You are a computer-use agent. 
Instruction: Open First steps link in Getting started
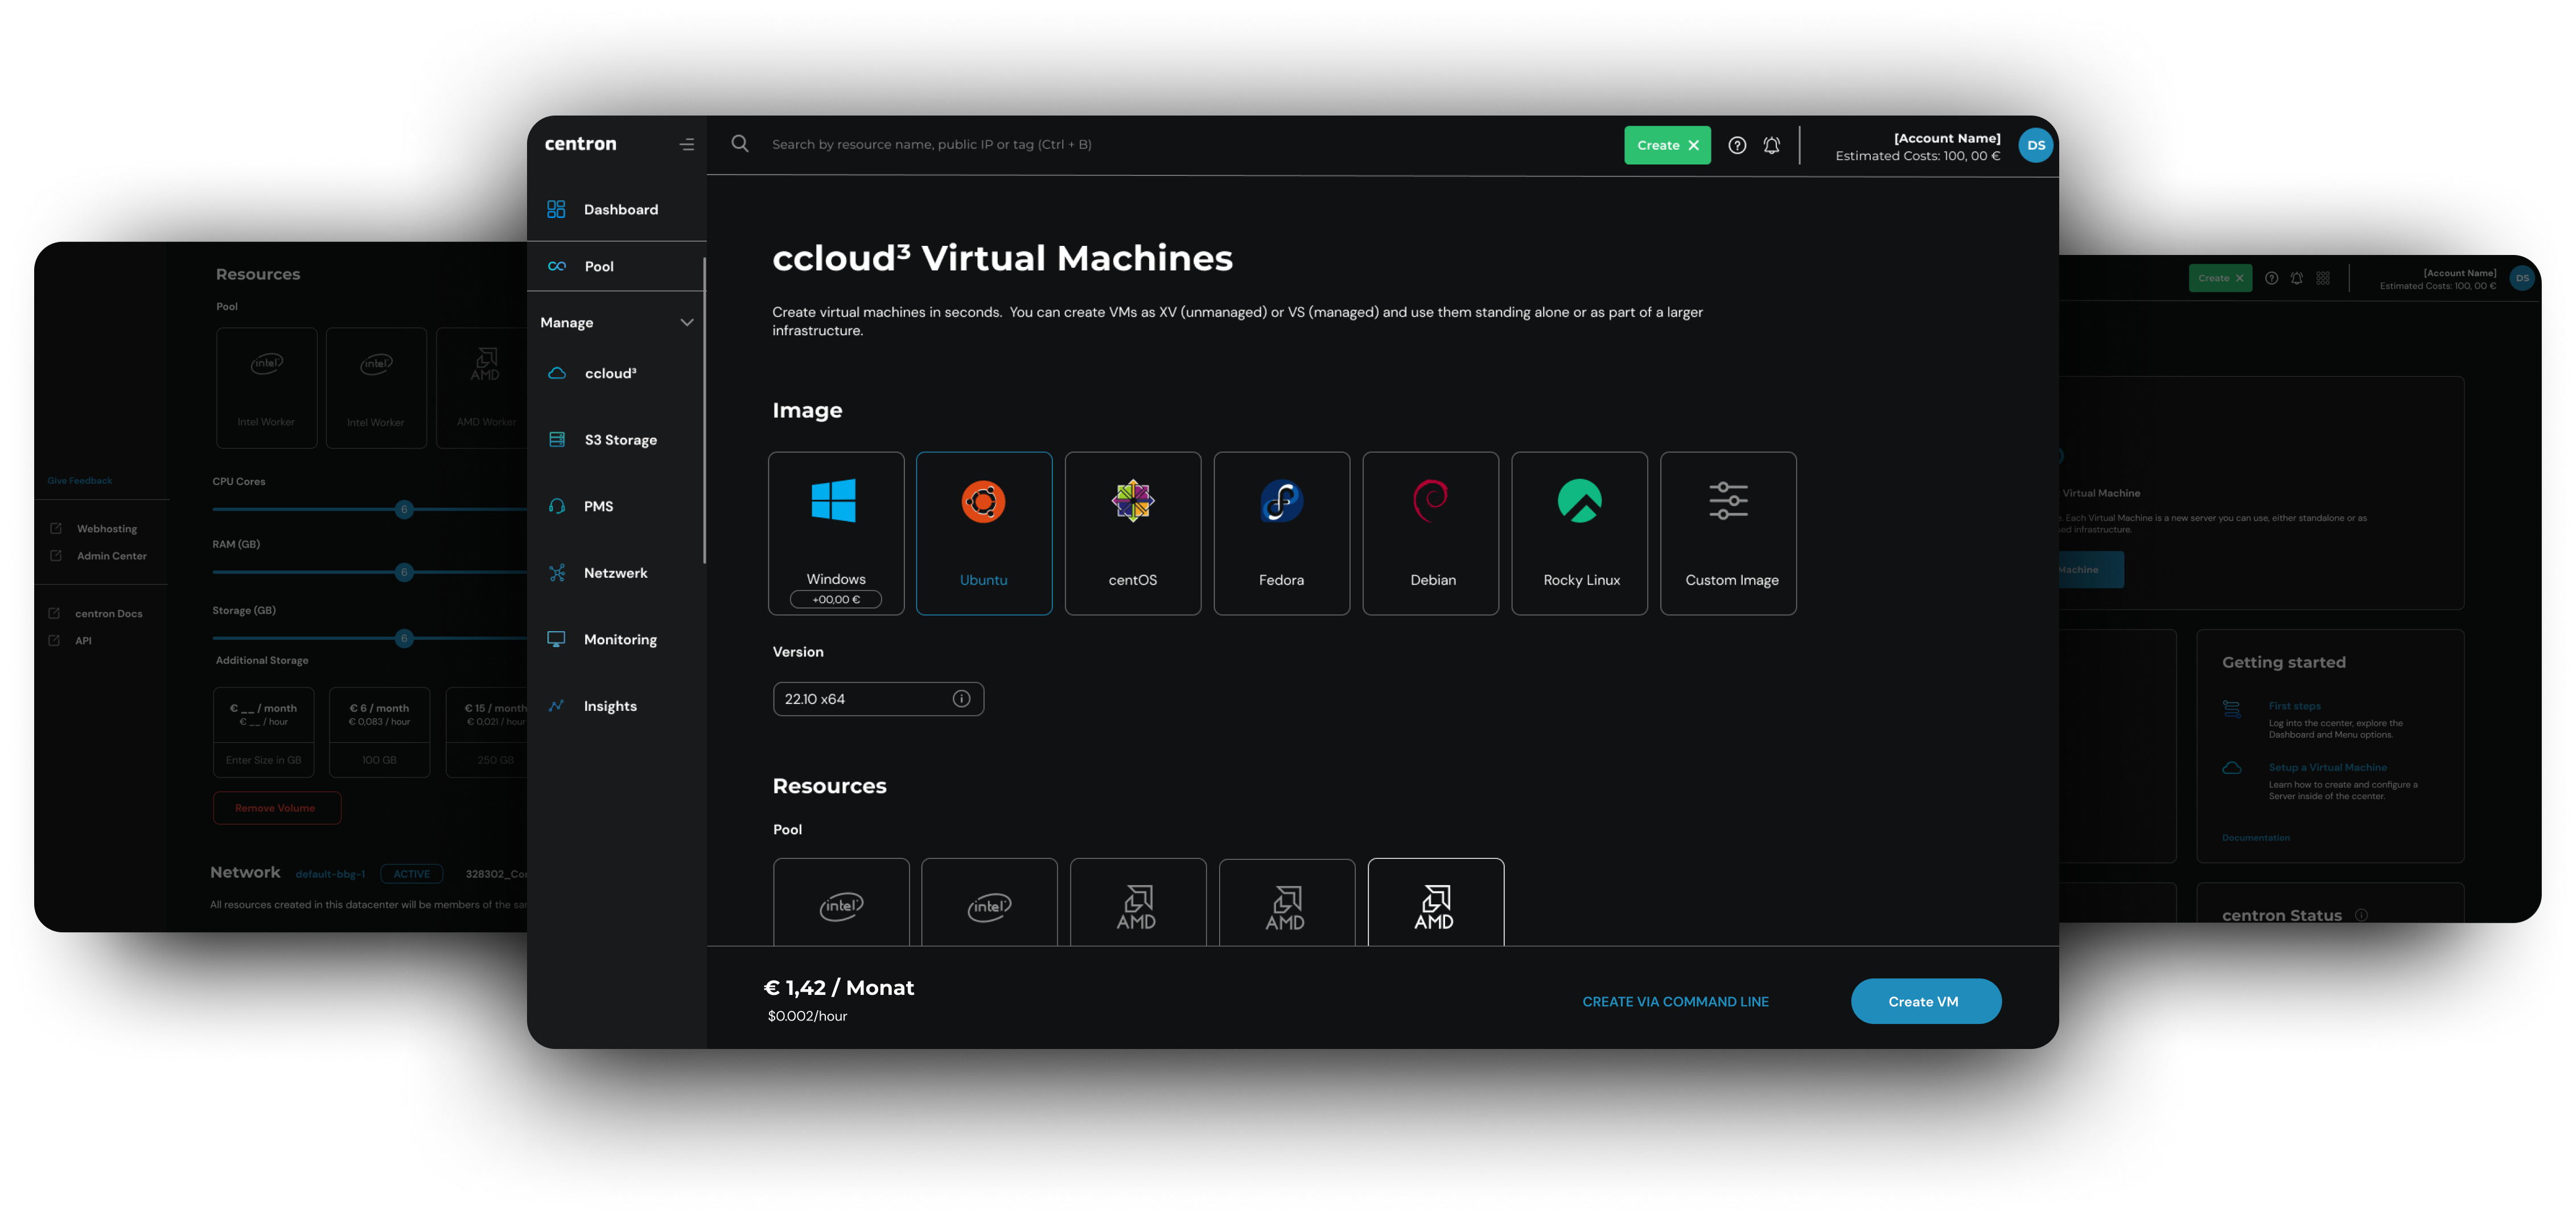(2294, 706)
